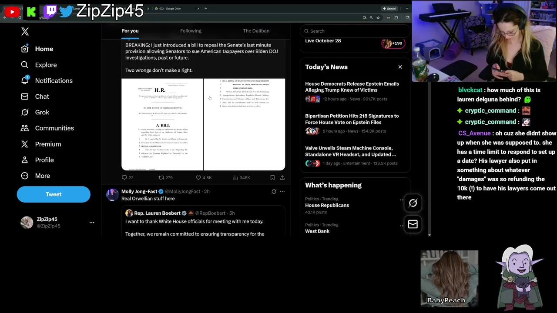The height and width of the screenshot is (313, 557).
Task: Open Molly Jong-Fast profile name
Action: click(139, 191)
